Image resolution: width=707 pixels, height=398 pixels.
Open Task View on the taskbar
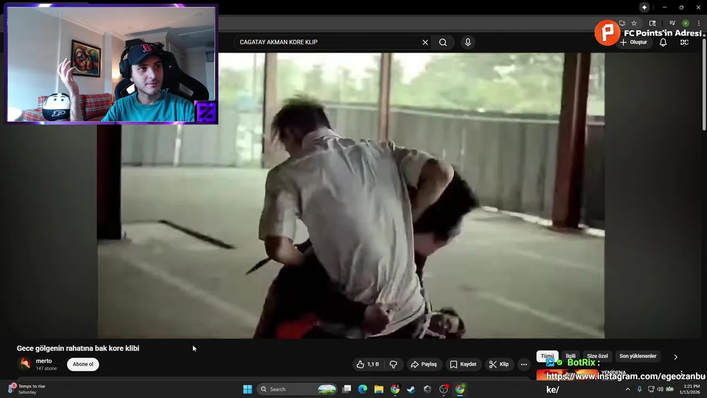(347, 389)
